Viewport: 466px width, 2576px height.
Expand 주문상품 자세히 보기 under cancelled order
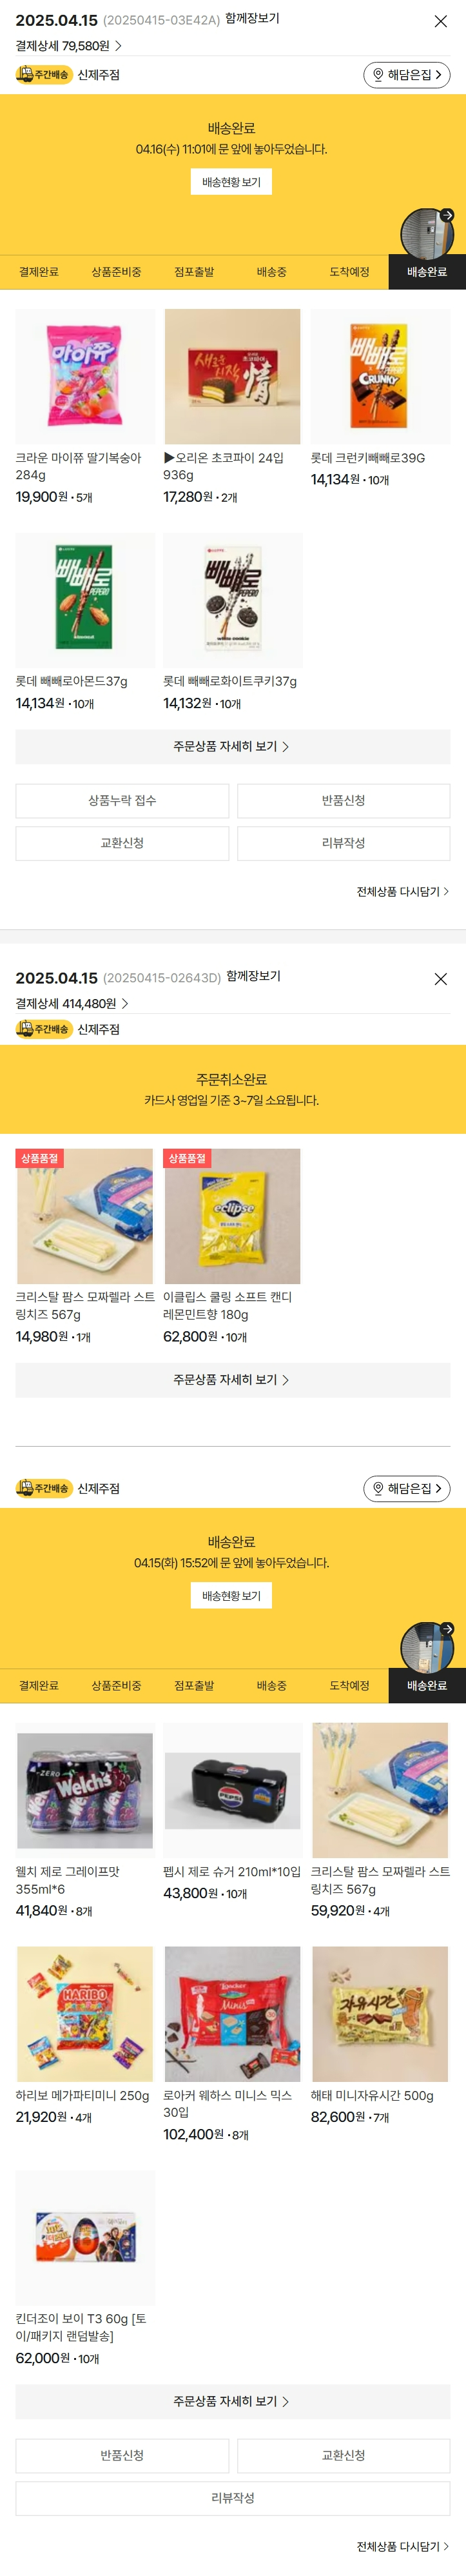tap(232, 1380)
